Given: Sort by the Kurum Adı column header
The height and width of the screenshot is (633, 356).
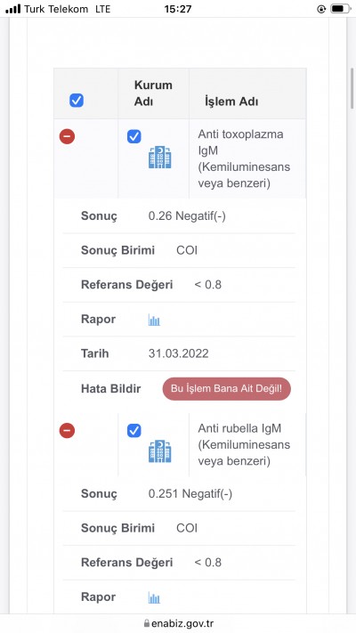Looking at the screenshot, I should [153, 93].
